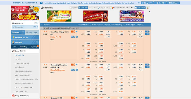Open the Bảng Cược button in top bar
191x99 pixels.
click(x=147, y=3)
